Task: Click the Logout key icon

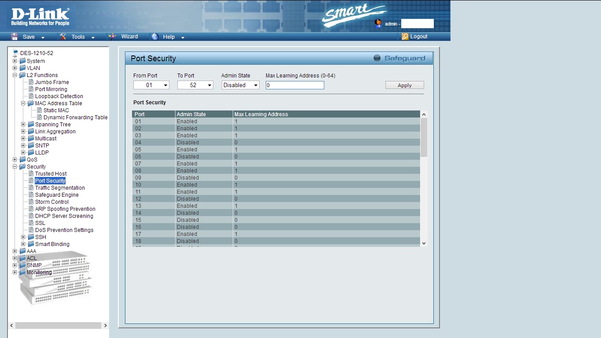Action: point(405,37)
